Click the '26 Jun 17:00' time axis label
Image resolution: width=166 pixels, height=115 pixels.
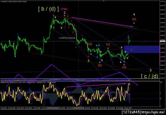(128, 108)
